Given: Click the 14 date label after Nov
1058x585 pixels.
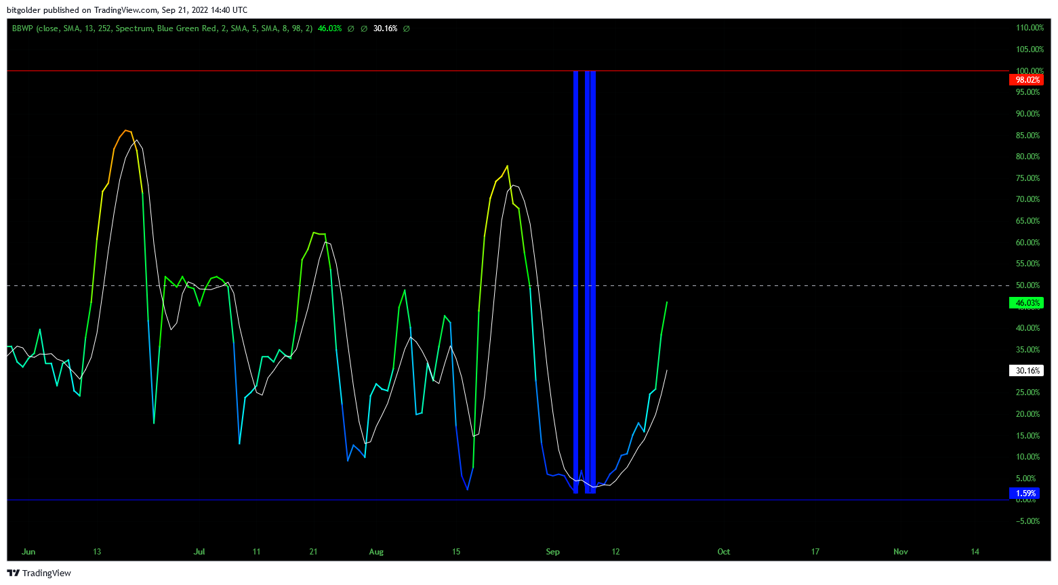Looking at the screenshot, I should [975, 552].
